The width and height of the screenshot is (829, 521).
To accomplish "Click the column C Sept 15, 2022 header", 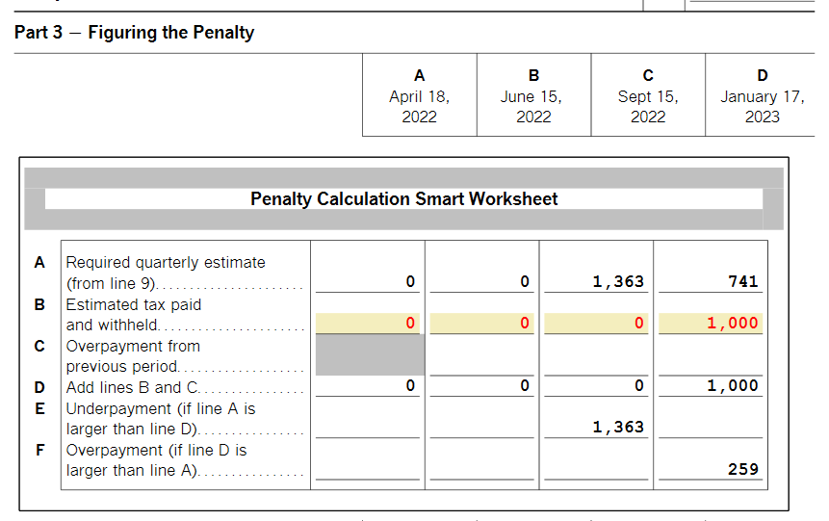I will click(x=647, y=96).
